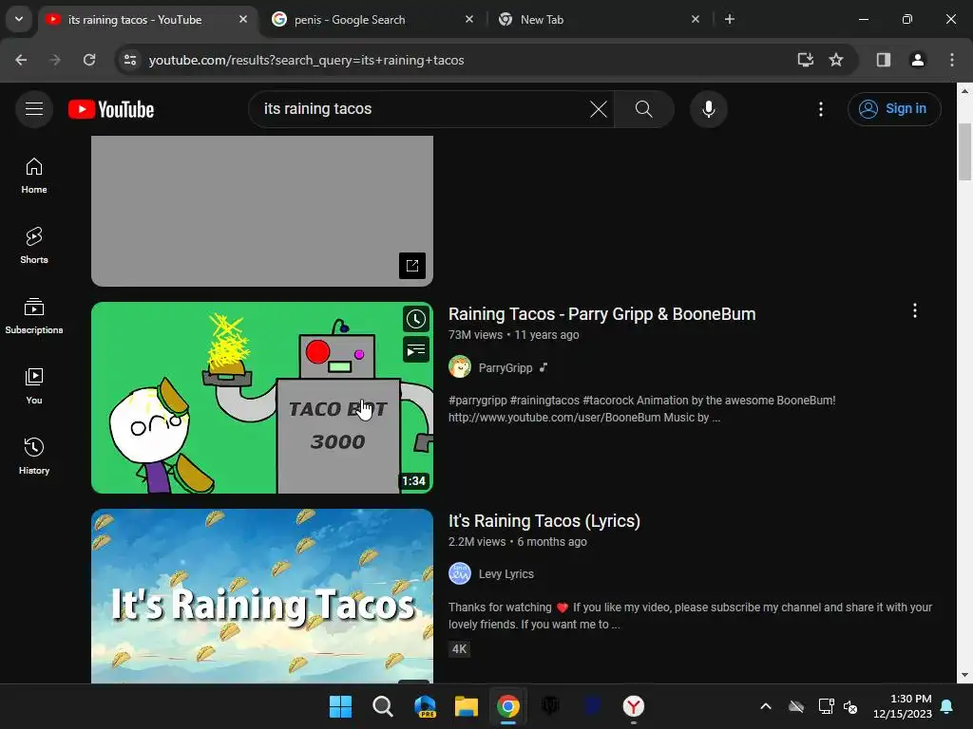Open Windows taskbar search

pyautogui.click(x=382, y=706)
